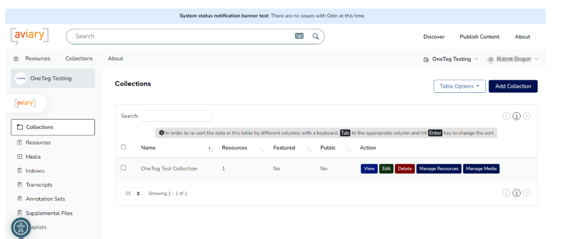Click the search magnifier icon
This screenshot has width=561, height=239.
(316, 36)
